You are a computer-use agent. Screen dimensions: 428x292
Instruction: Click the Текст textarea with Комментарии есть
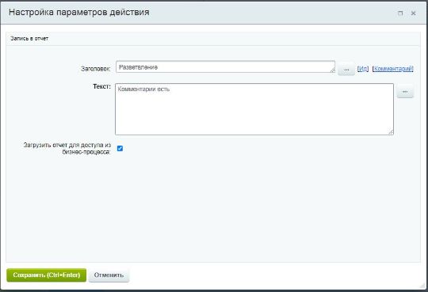(254, 109)
